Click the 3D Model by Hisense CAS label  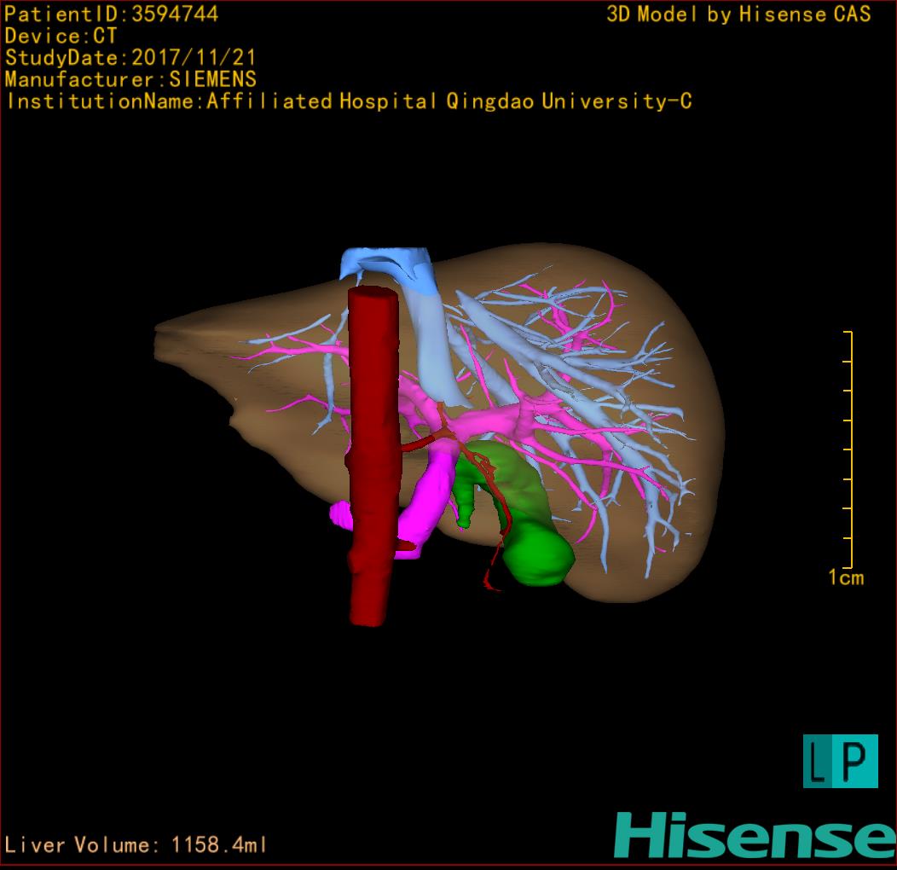(738, 14)
